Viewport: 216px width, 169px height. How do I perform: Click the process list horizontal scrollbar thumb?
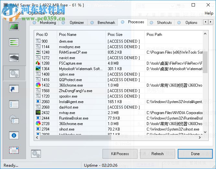pos(75,137)
